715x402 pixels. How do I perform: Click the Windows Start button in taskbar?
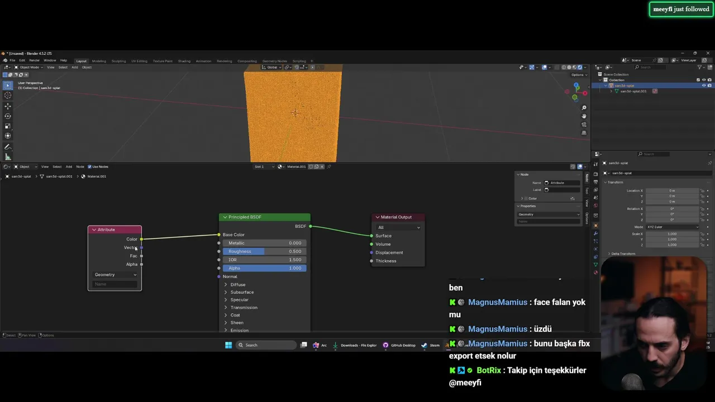pos(228,345)
